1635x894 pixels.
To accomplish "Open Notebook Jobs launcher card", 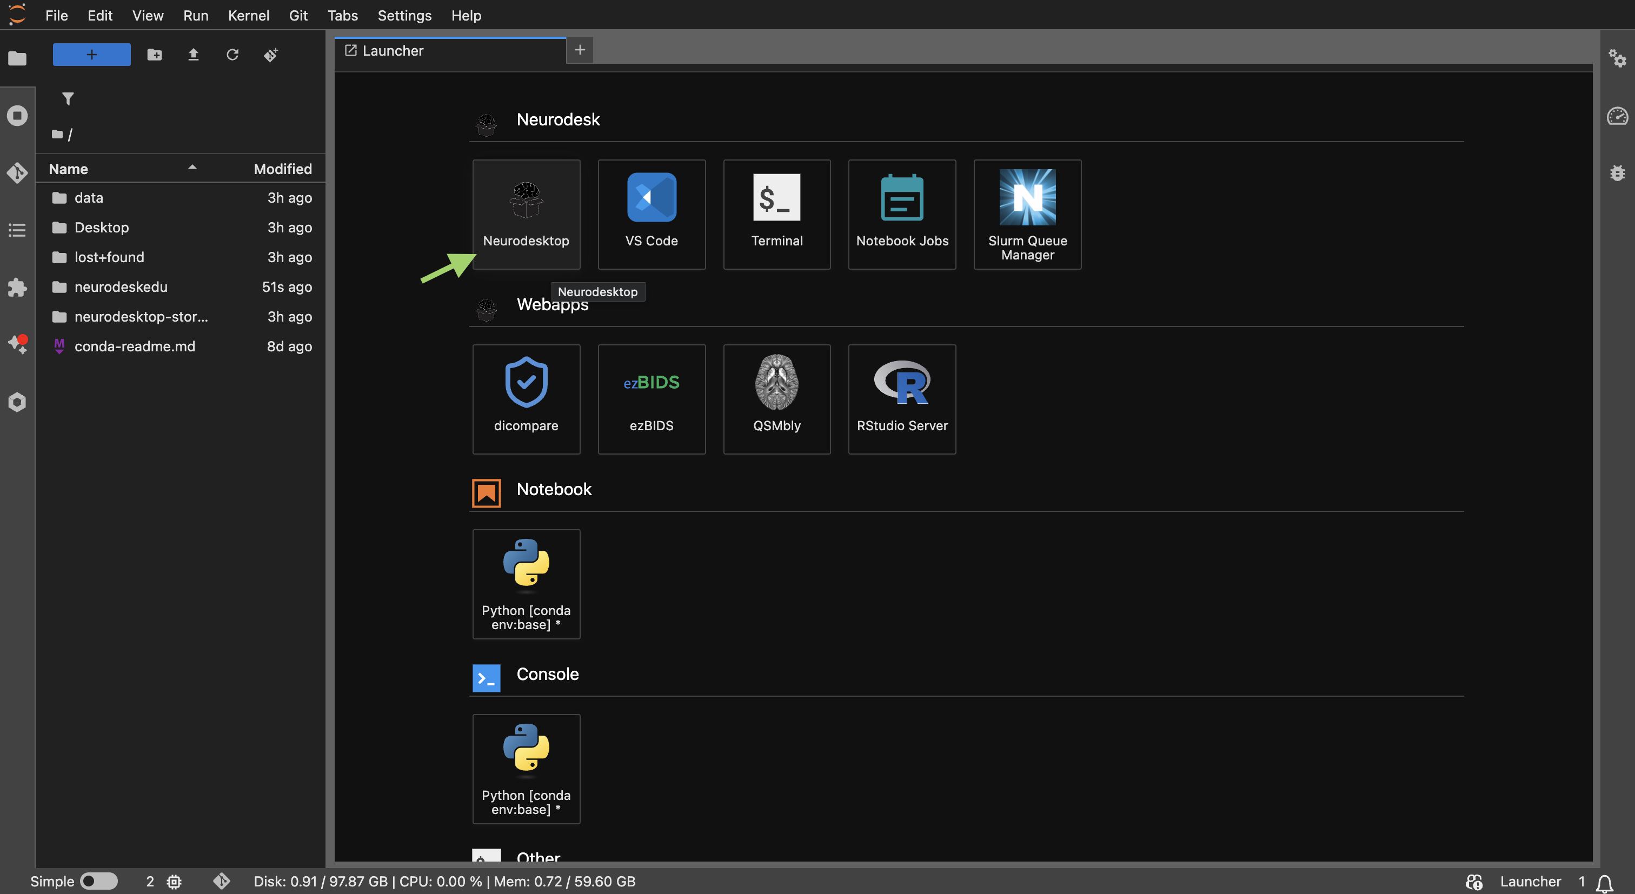I will click(902, 215).
